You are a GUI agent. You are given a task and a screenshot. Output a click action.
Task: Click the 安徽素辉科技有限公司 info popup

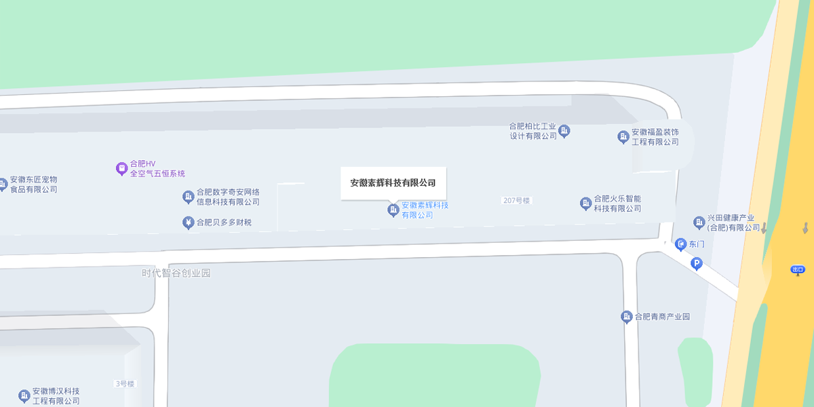pyautogui.click(x=393, y=183)
